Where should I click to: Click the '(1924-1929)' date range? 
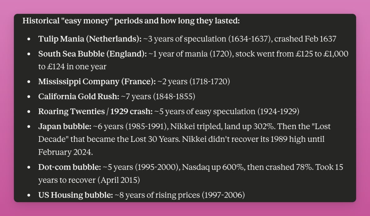[278, 111]
